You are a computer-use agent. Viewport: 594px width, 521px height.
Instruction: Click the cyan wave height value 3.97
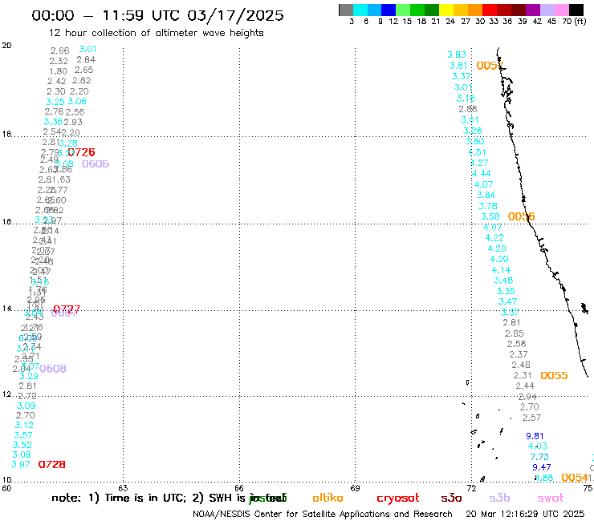point(21,464)
